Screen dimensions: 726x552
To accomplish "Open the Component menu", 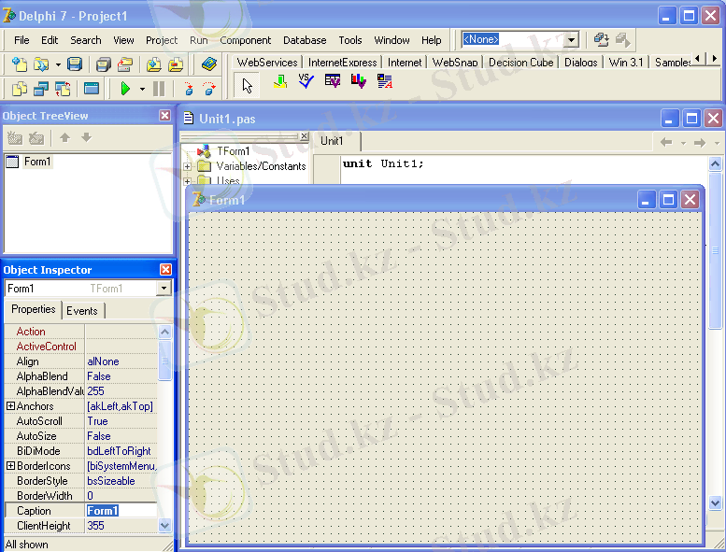I will [246, 40].
